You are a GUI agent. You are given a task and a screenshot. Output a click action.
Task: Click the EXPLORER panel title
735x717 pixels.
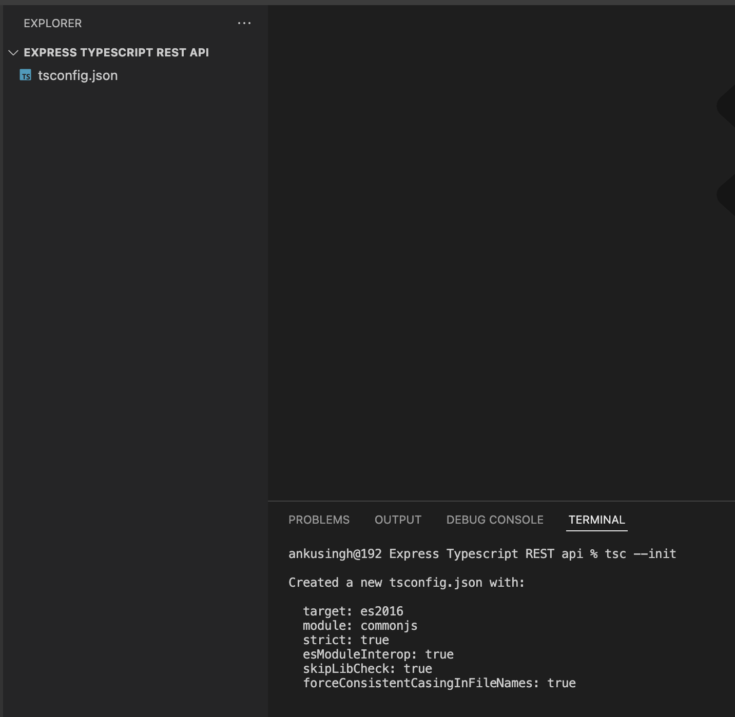tap(52, 23)
